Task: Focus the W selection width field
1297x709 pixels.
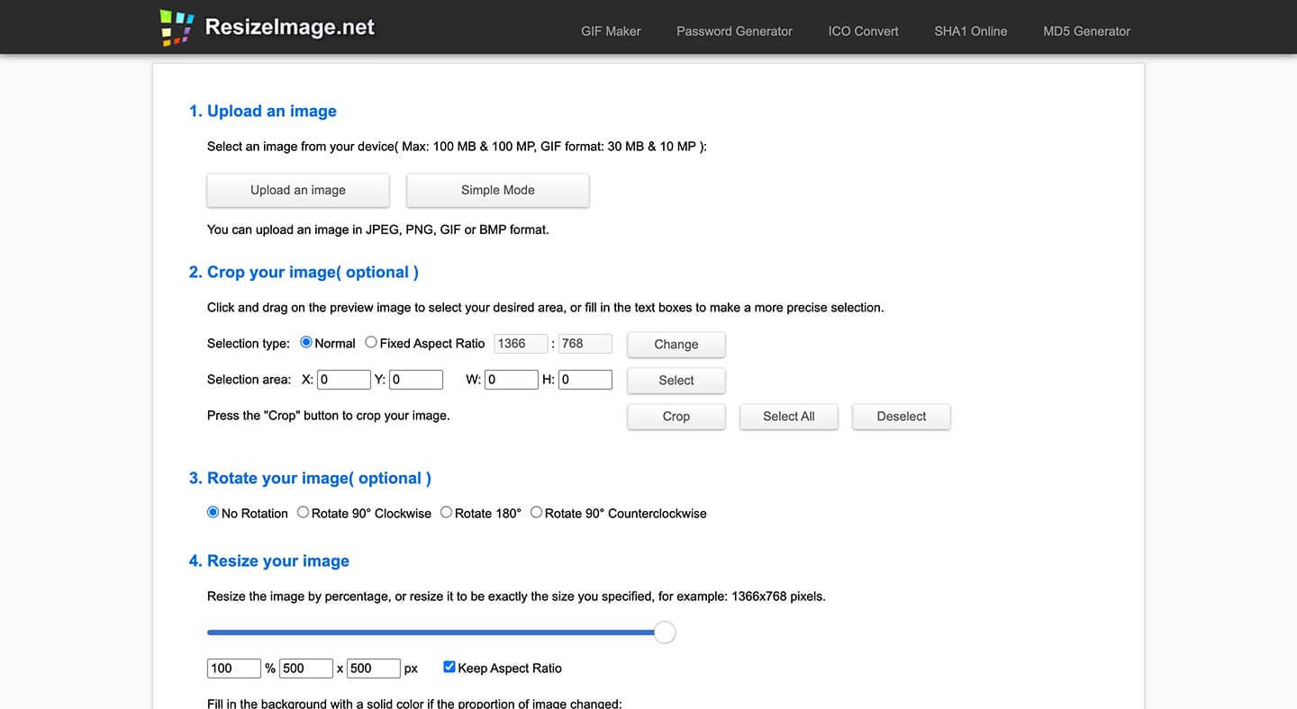Action: tap(512, 380)
